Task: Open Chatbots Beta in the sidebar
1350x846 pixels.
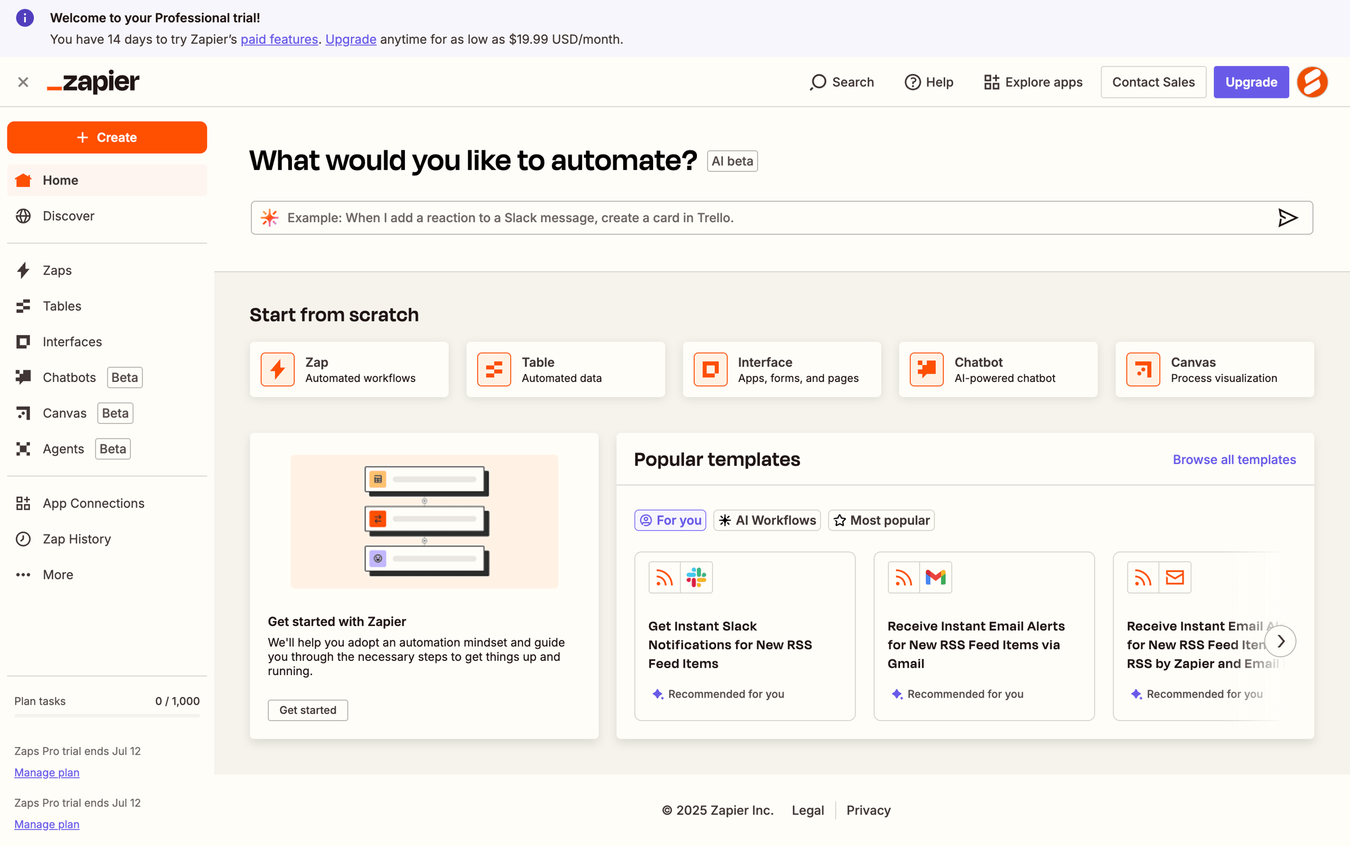Action: click(107, 377)
